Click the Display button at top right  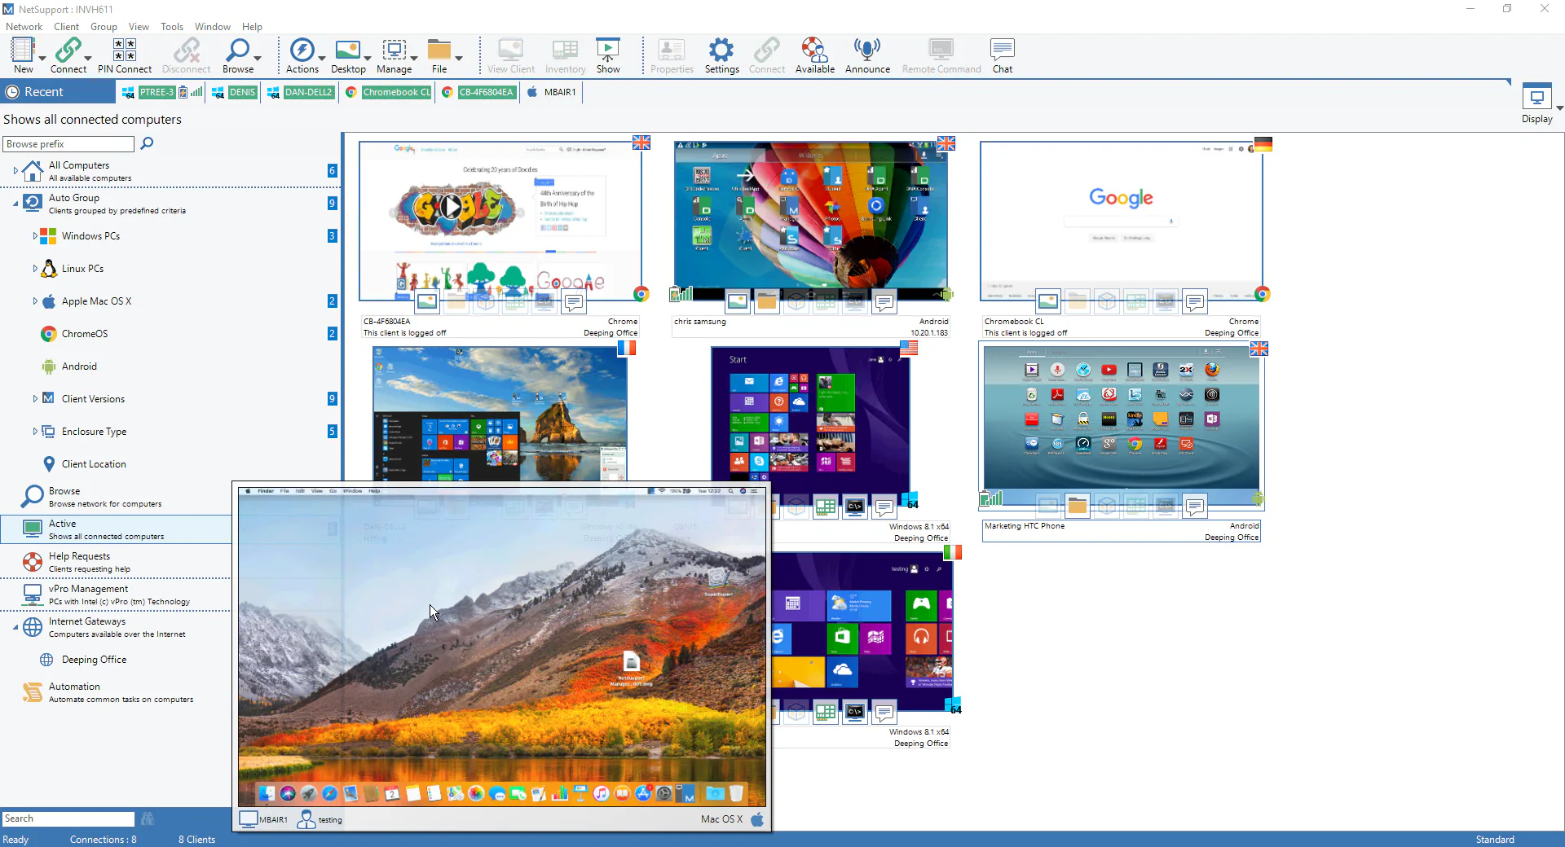[1537, 104]
